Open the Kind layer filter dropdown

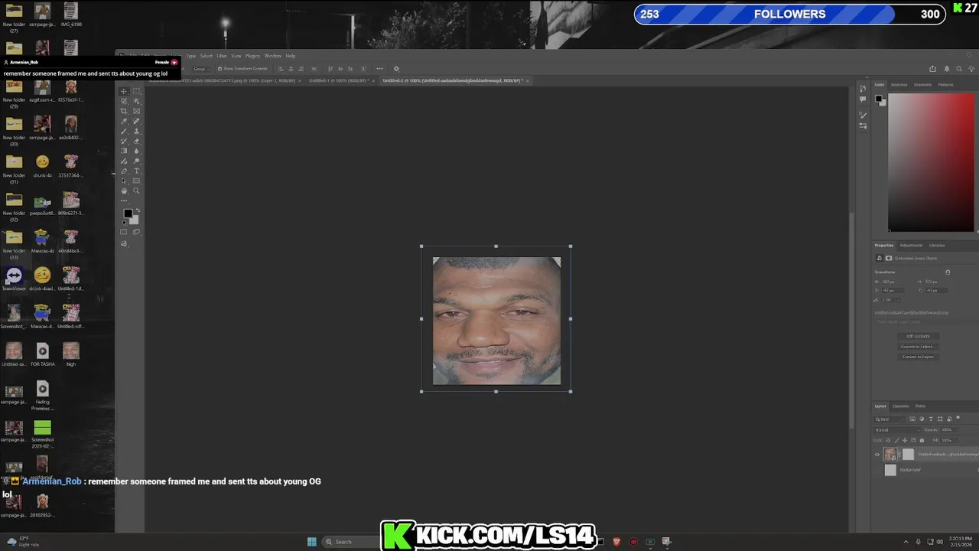(890, 419)
